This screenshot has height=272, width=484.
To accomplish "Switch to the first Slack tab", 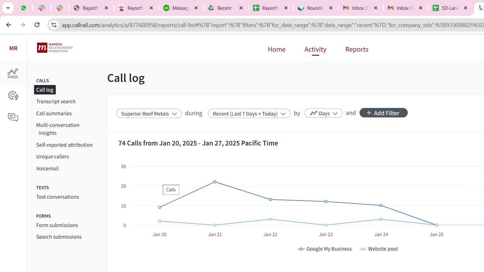I will point(42,8).
